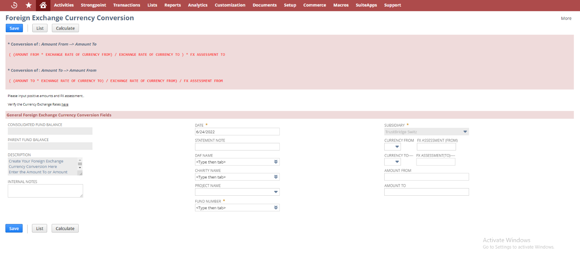
Task: Open the Transactions menu
Action: (127, 5)
